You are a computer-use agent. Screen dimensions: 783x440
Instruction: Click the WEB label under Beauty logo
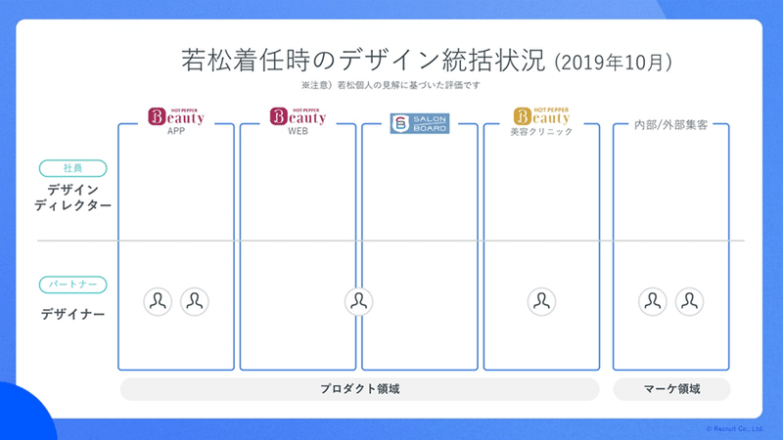[298, 131]
